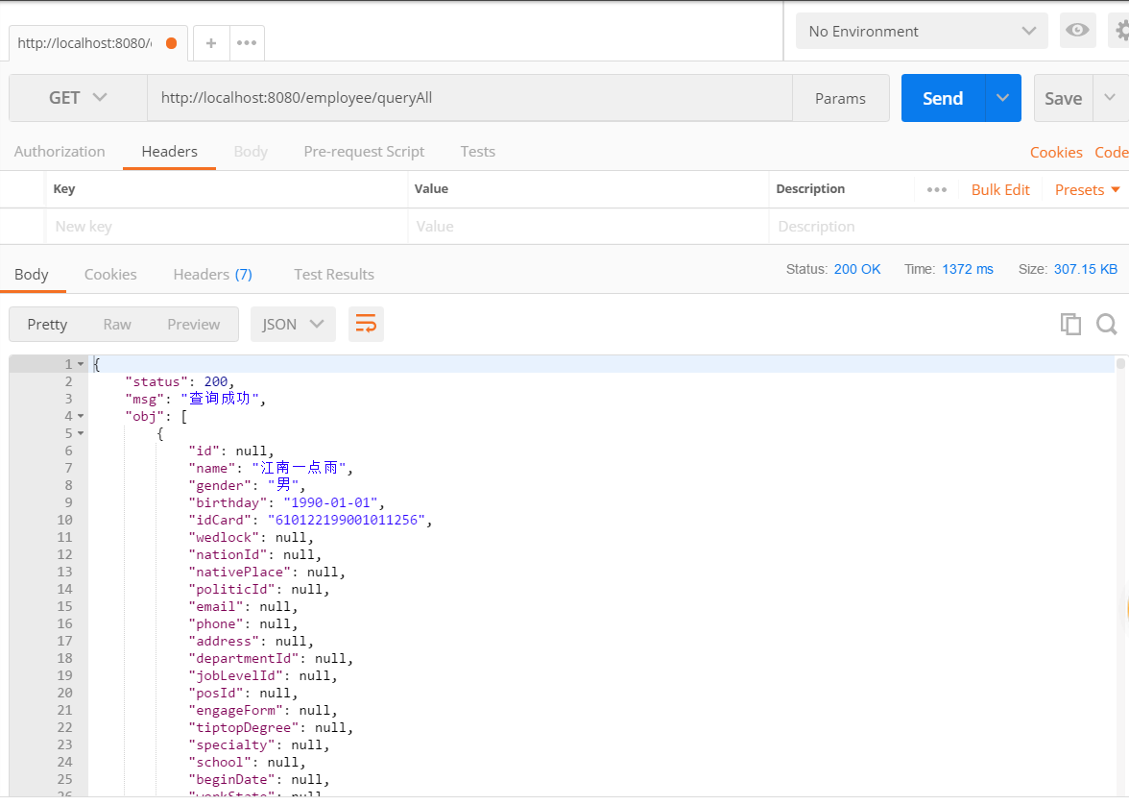Click the orange unsaved dot on request tab

(171, 43)
